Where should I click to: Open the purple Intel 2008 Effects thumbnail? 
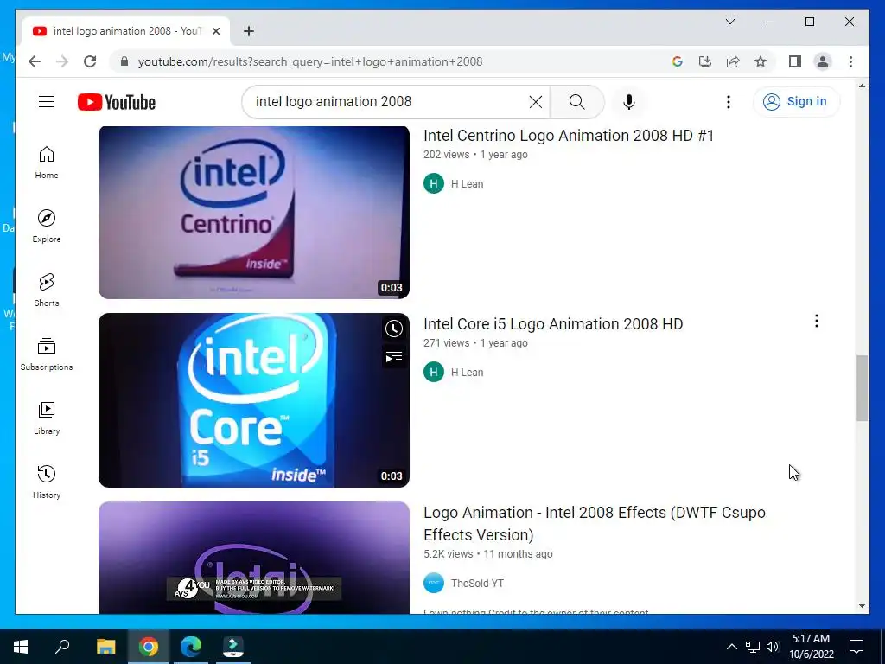coord(254,558)
